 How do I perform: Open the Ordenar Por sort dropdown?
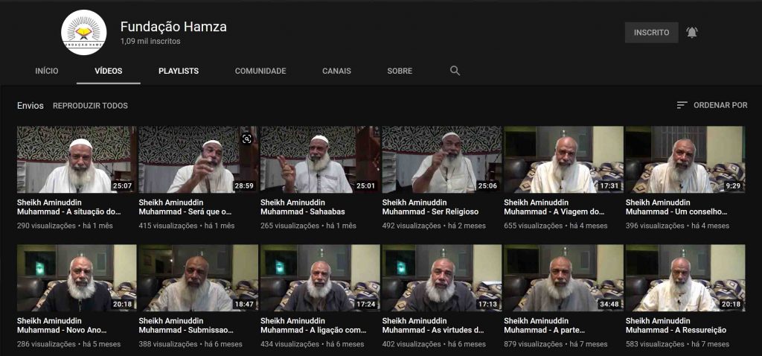712,105
